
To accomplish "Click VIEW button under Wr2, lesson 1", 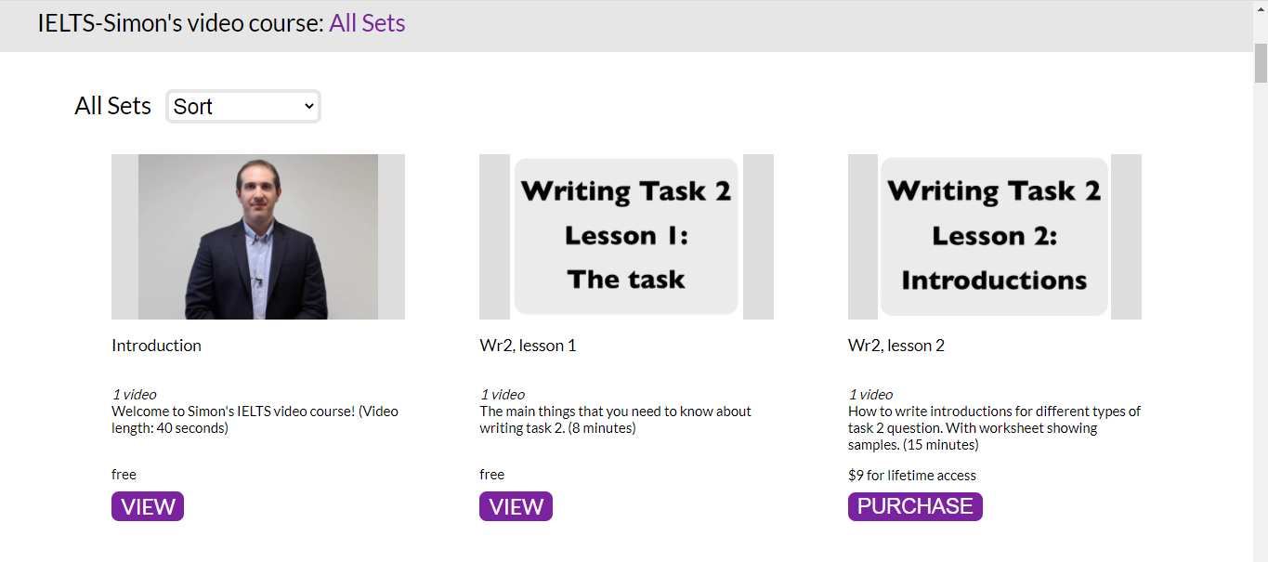I will [516, 506].
